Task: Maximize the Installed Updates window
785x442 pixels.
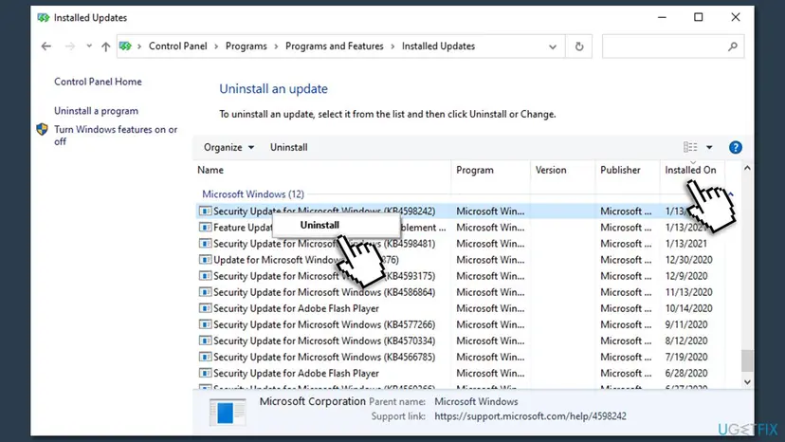Action: [x=699, y=17]
